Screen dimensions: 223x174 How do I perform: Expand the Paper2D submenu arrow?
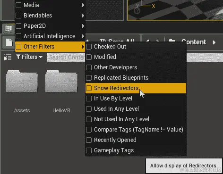click(83, 26)
